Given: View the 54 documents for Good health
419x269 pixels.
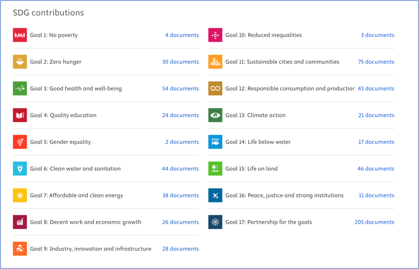Looking at the screenshot, I should pyautogui.click(x=180, y=88).
